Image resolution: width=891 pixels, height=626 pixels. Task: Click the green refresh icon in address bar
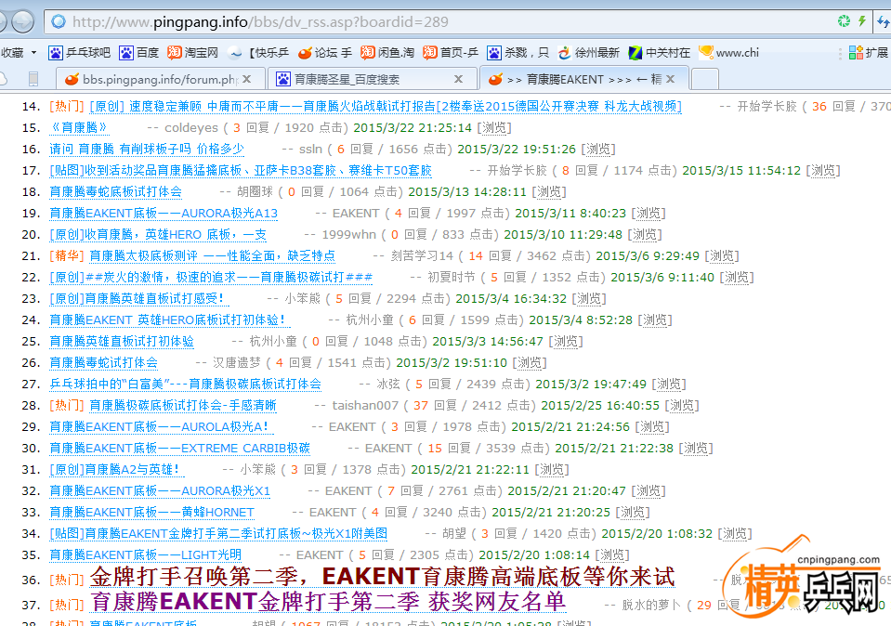pyautogui.click(x=844, y=21)
